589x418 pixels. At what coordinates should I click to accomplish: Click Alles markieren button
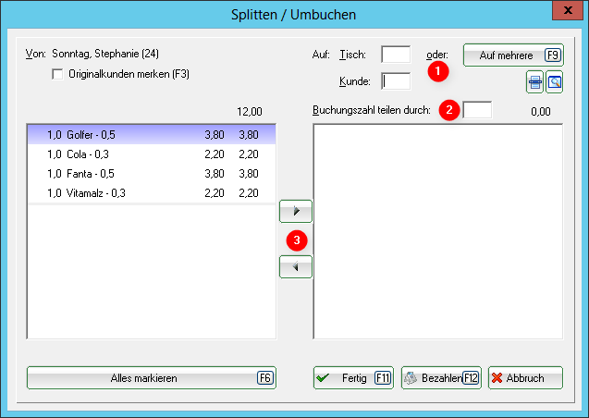152,378
